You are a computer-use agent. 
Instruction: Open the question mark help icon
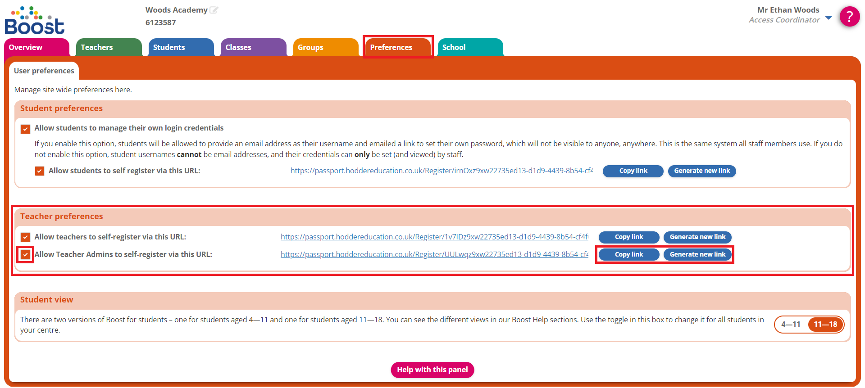point(849,17)
